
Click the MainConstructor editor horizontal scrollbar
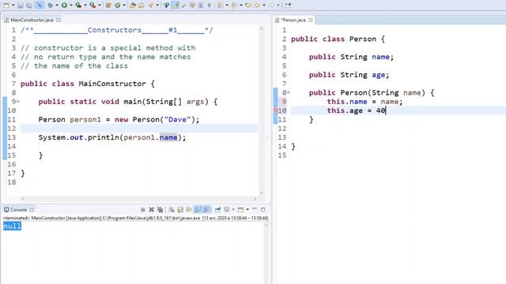[x=139, y=199]
